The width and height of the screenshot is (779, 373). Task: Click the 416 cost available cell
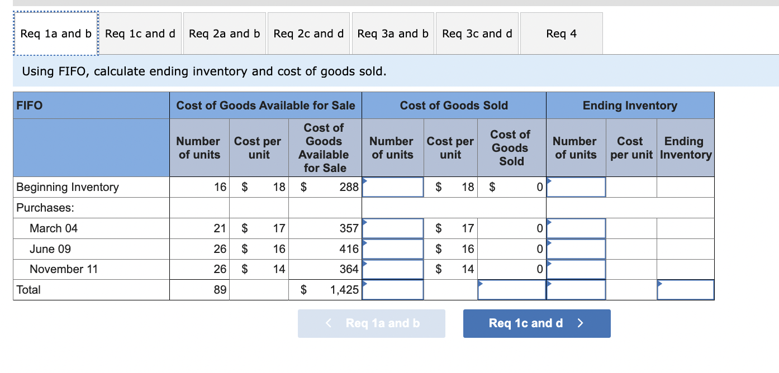click(x=325, y=249)
